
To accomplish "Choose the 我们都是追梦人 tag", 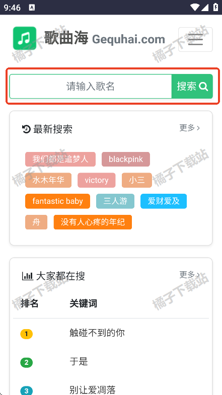I will (60, 159).
